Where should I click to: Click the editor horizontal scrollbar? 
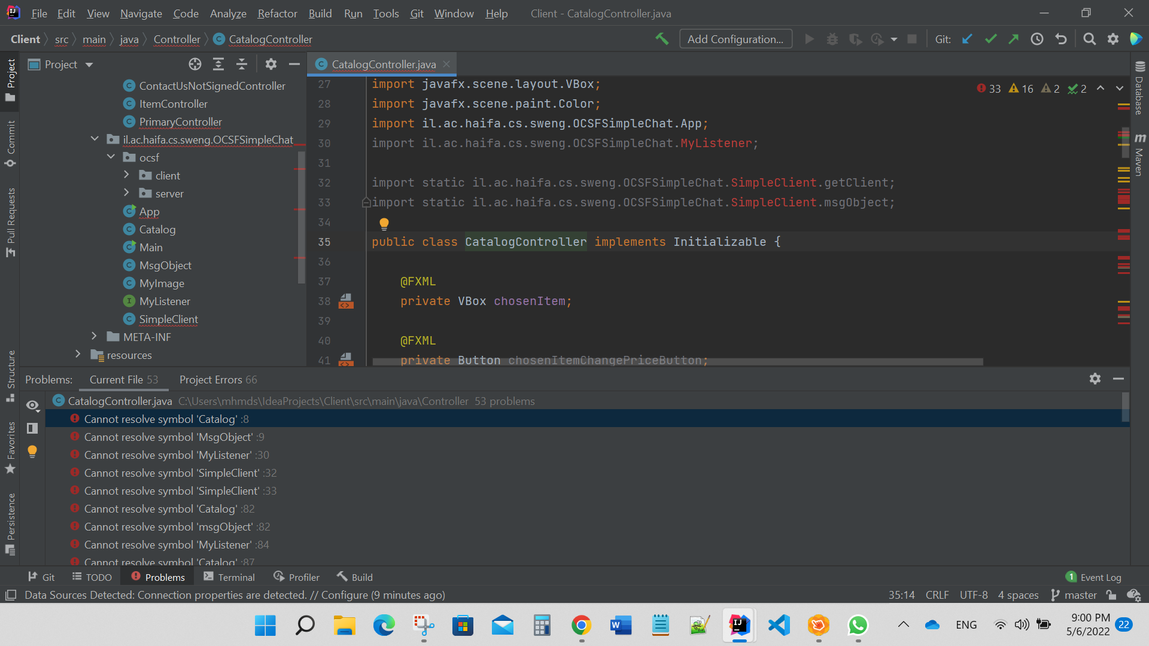tap(677, 361)
